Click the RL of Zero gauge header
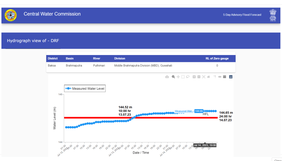 point(217,59)
